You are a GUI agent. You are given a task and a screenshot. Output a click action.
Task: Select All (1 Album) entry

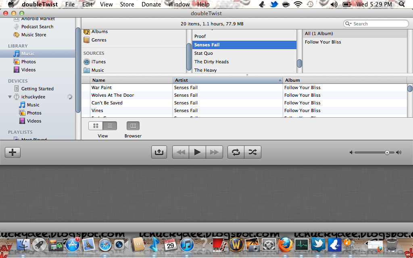pyautogui.click(x=355, y=33)
